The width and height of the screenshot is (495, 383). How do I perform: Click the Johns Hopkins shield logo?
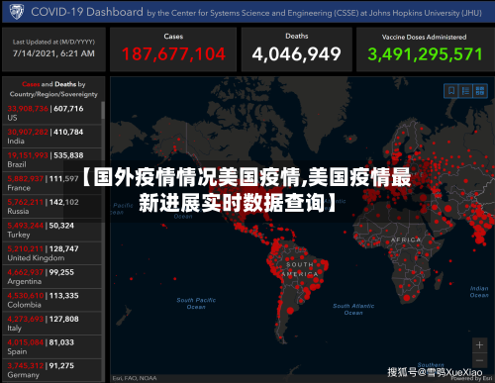click(16, 12)
